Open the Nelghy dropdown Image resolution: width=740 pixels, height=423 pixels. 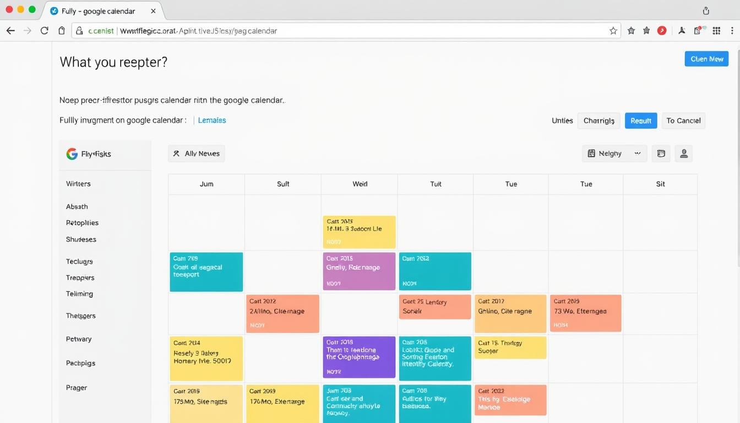coord(637,153)
